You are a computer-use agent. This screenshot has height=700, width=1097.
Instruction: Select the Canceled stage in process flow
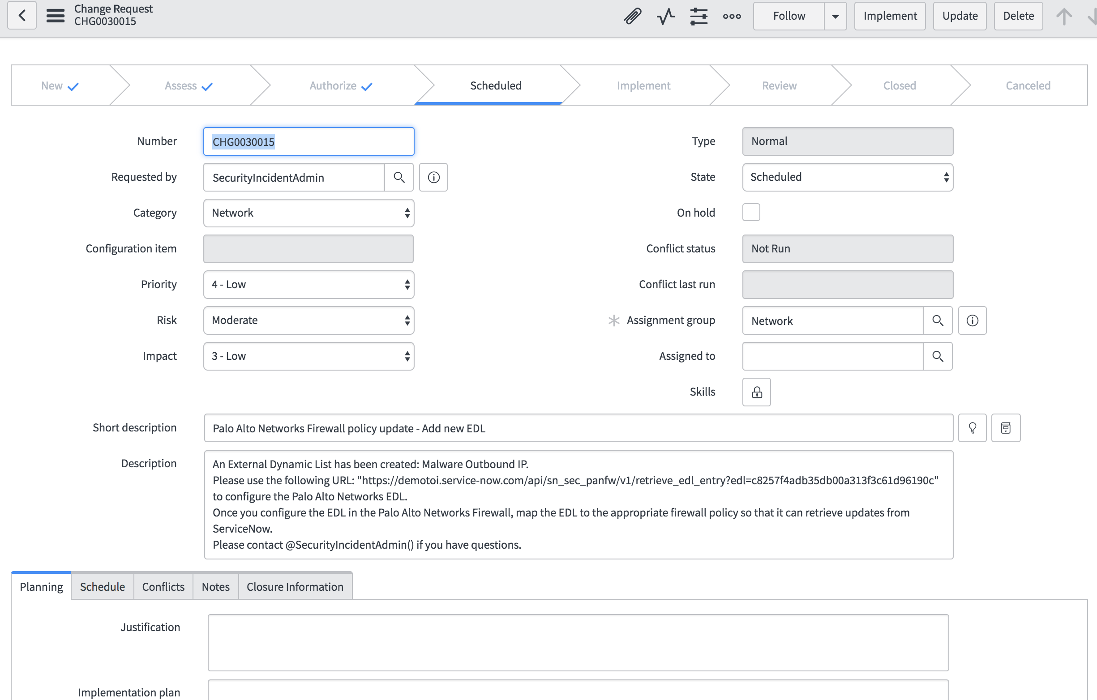click(1028, 85)
